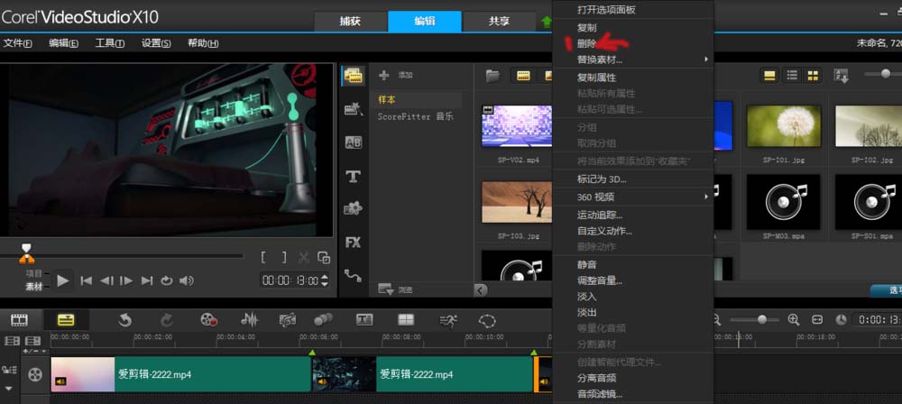The width and height of the screenshot is (902, 404).
Task: Open the Transitions library icon
Action: [354, 109]
